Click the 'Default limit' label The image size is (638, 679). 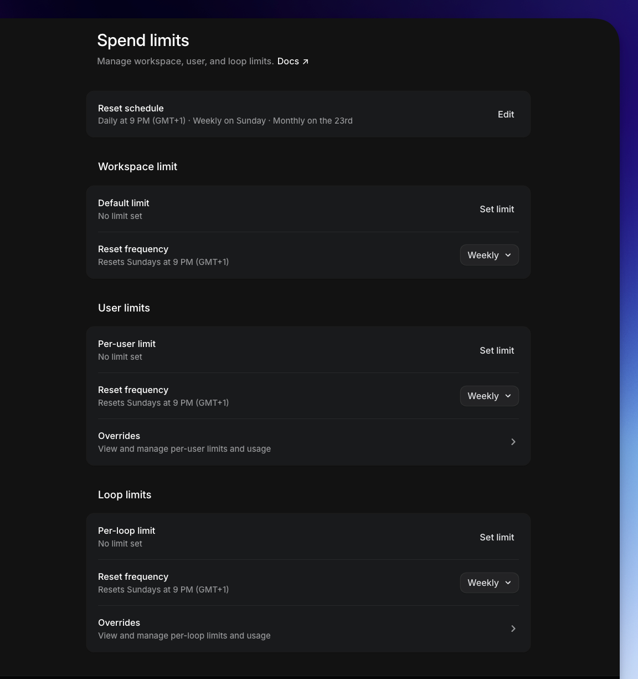(124, 203)
